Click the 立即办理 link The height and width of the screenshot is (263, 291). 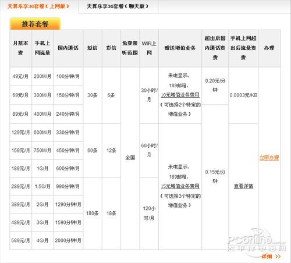coord(269,158)
